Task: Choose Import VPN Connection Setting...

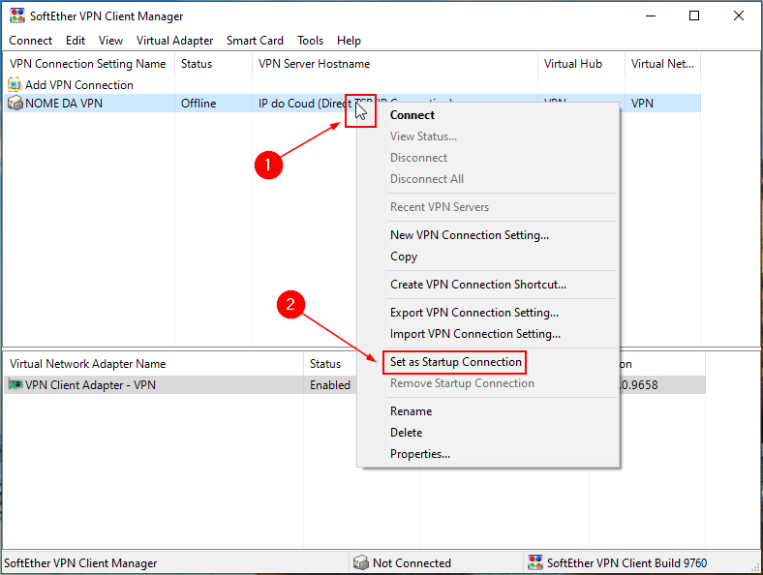Action: pos(488,334)
